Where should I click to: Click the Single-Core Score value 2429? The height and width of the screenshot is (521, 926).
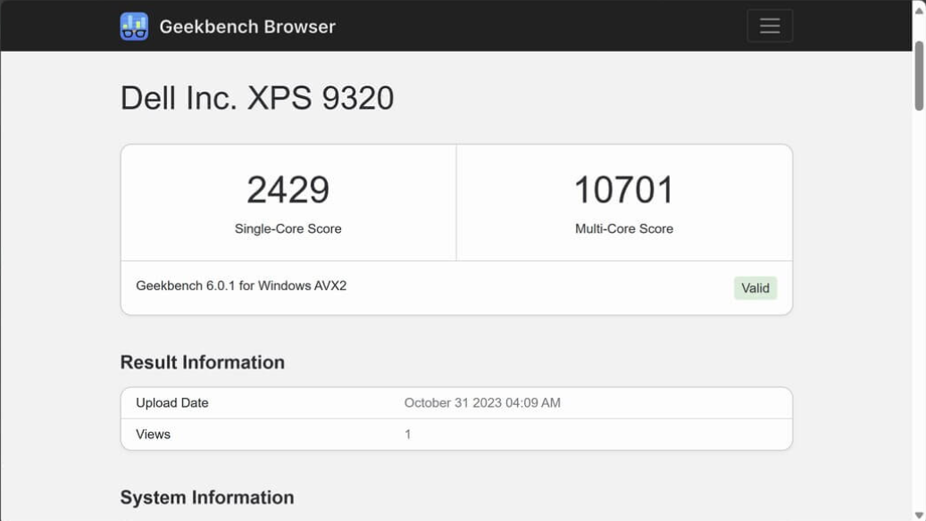[288, 187]
